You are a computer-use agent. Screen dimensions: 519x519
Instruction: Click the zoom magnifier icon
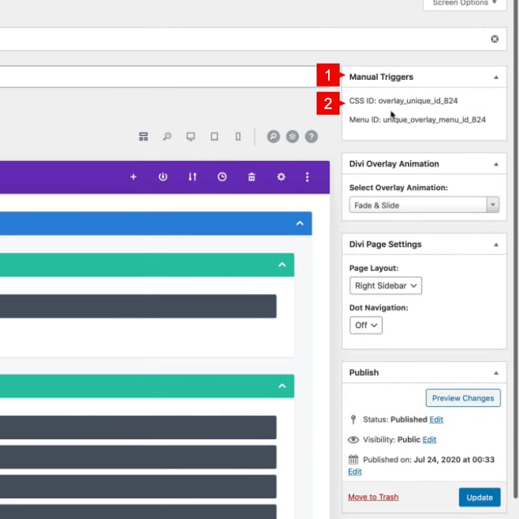click(x=167, y=136)
